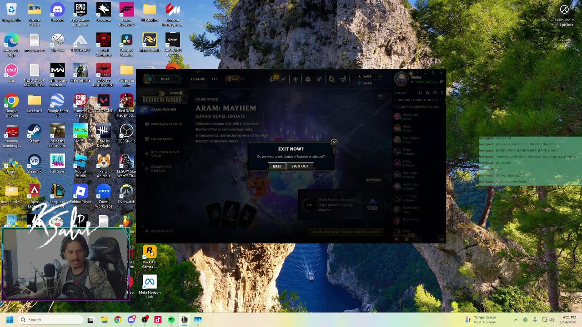Switch to the TFT tab

coord(214,79)
